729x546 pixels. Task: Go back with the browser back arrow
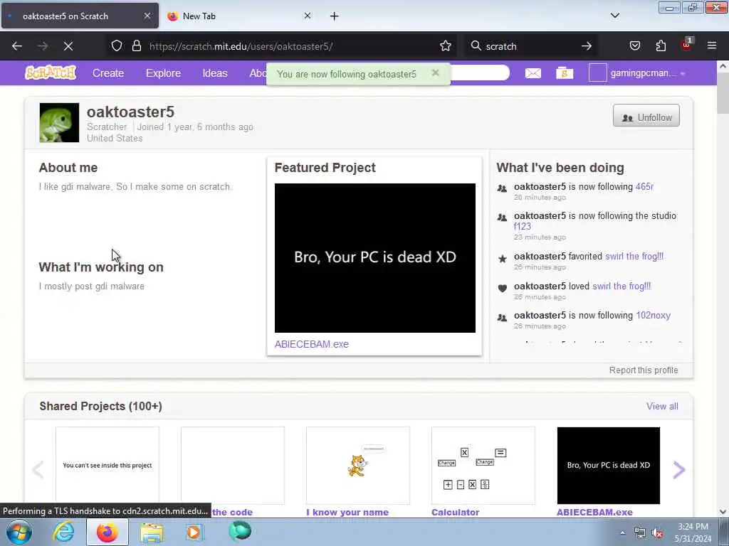(17, 46)
